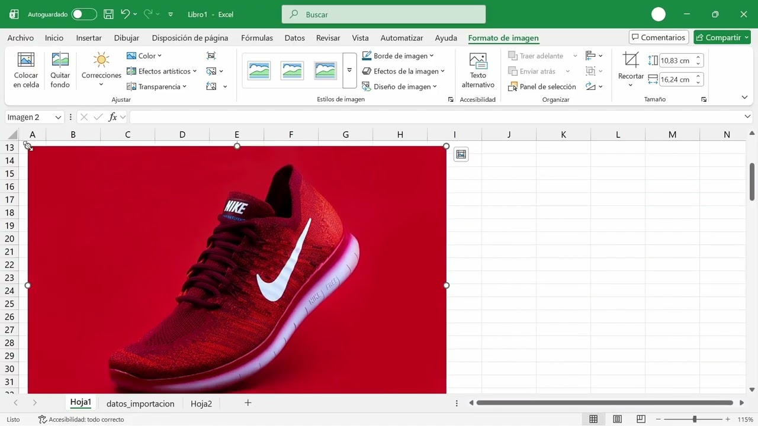Select the third picture style thumbnail
Screen dimensions: 758x426
[325, 70]
